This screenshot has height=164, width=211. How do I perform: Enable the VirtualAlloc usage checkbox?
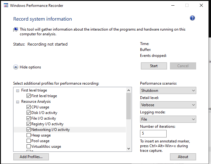tap(28, 146)
